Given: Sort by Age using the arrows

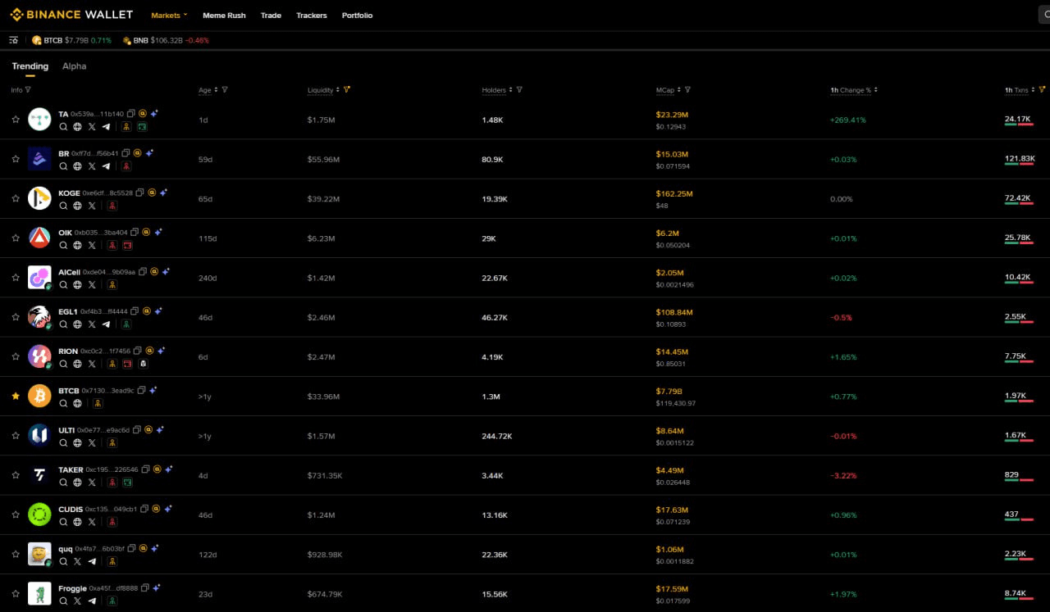Looking at the screenshot, I should pos(217,90).
